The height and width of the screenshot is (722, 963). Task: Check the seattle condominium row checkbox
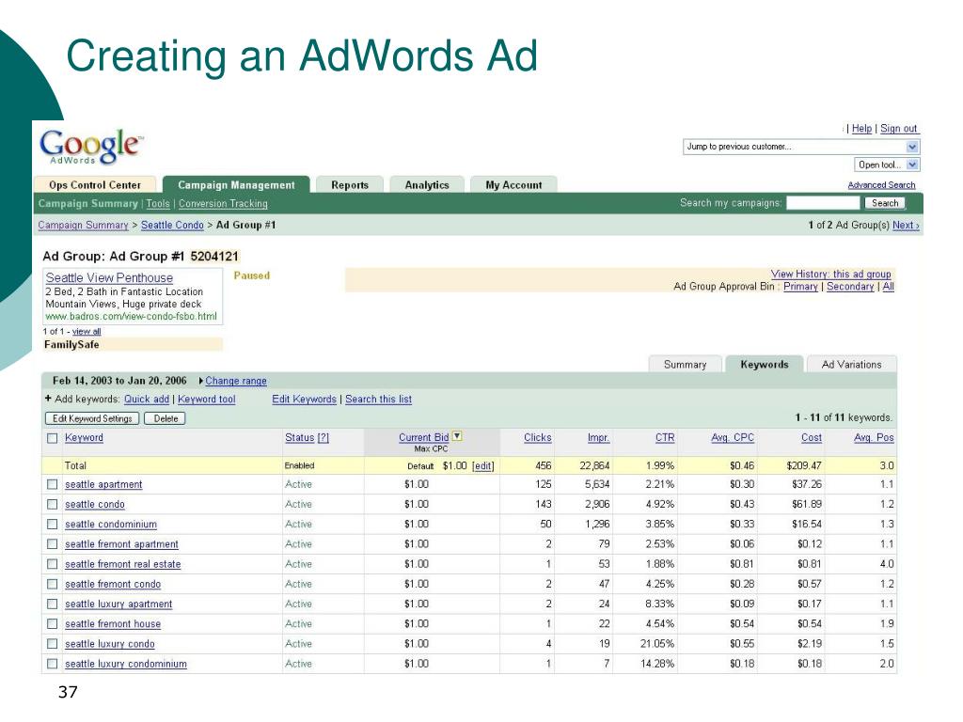(53, 525)
